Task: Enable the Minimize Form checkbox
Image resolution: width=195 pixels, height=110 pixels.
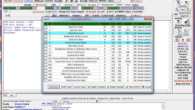Action: (x=100, y=5)
